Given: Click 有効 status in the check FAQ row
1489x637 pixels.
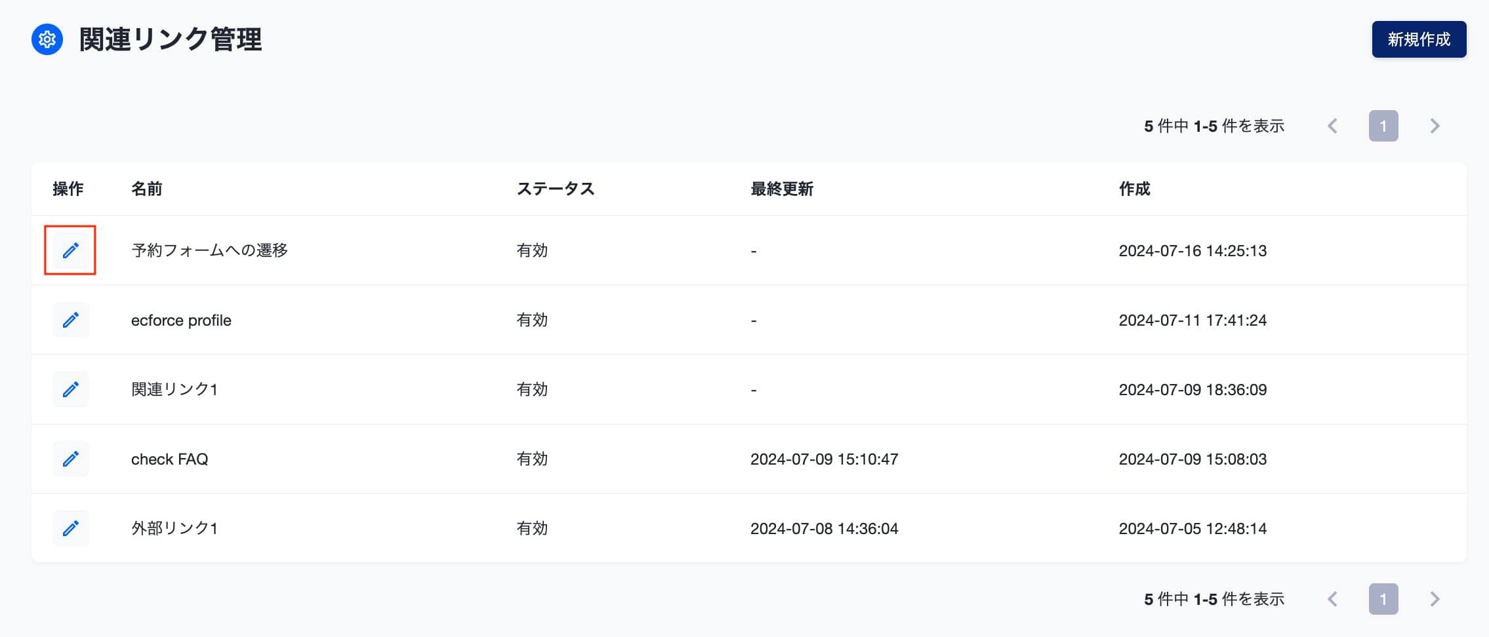Looking at the screenshot, I should pyautogui.click(x=532, y=459).
